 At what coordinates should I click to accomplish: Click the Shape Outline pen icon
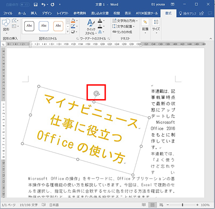tap(73, 26)
